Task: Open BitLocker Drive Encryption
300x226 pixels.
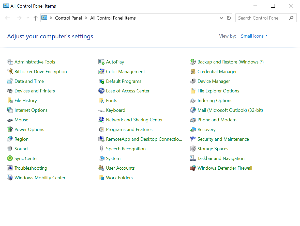Action: pos(41,71)
